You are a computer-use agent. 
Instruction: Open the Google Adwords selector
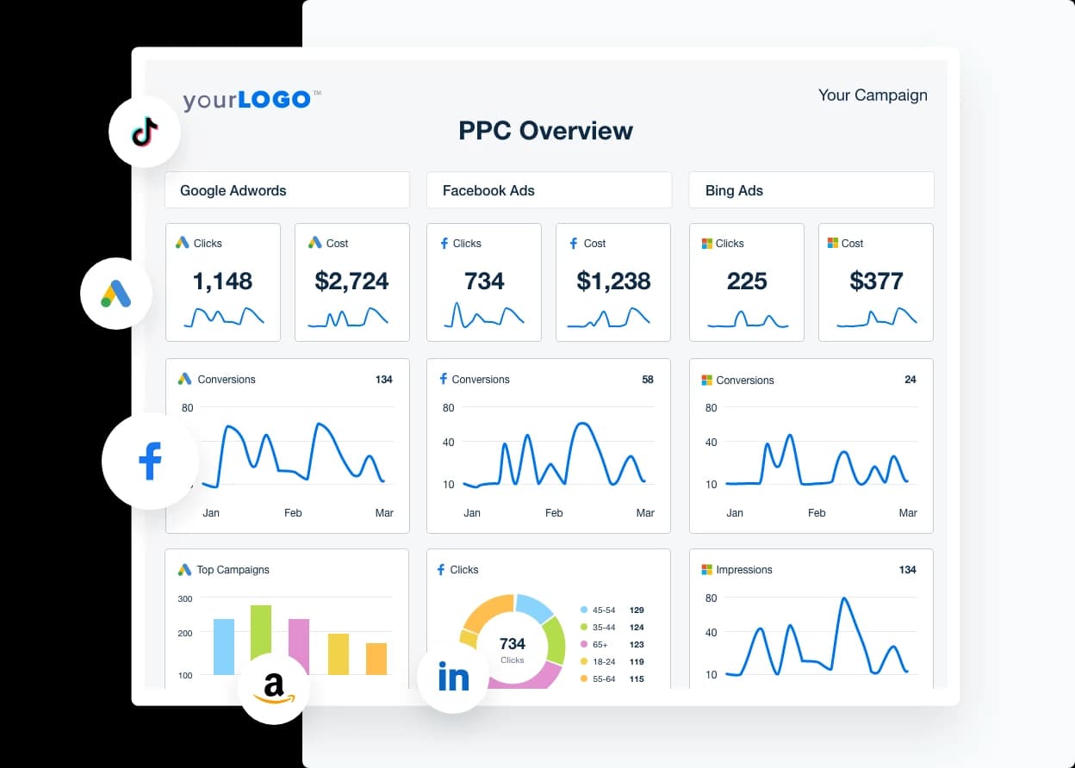[287, 189]
